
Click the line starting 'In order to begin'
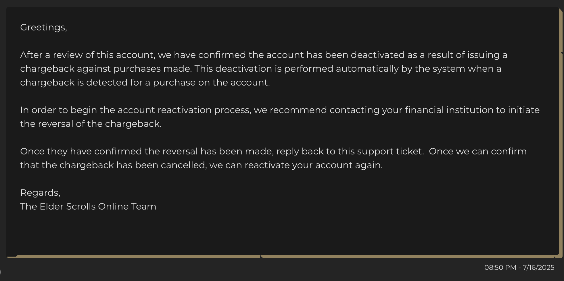coord(280,110)
